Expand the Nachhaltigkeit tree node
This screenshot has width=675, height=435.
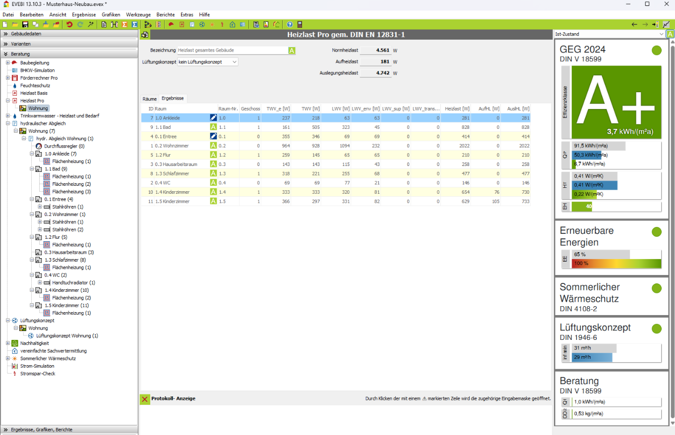point(8,343)
